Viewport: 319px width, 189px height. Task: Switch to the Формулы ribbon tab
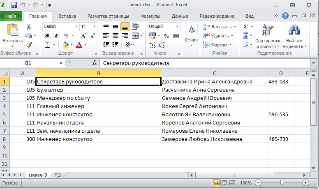150,16
